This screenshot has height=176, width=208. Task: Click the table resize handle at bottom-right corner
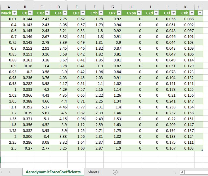(x=202, y=150)
